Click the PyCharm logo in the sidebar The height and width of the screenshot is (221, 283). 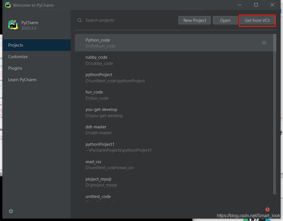(x=13, y=25)
